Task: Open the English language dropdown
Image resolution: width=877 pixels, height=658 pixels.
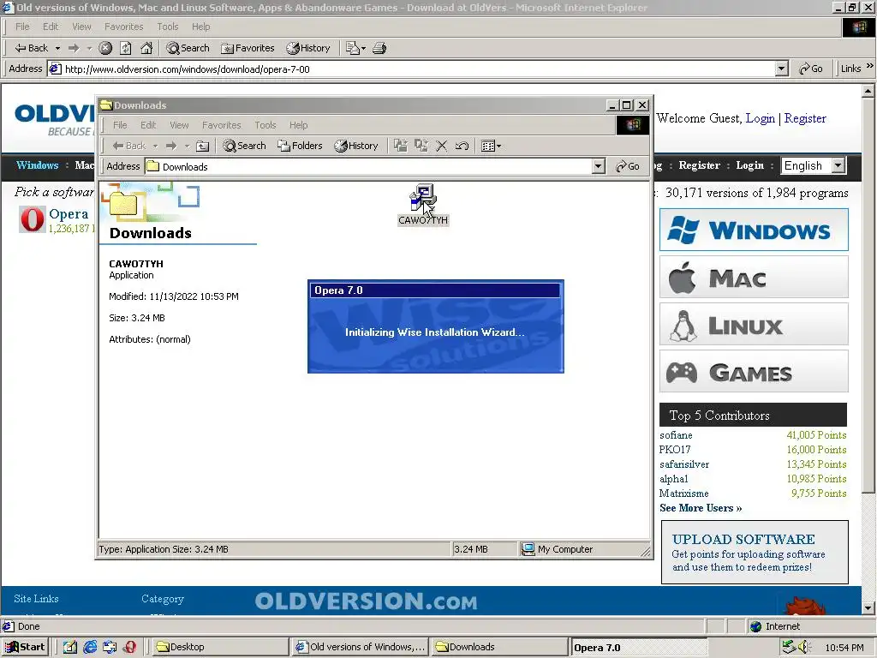Action: (838, 165)
